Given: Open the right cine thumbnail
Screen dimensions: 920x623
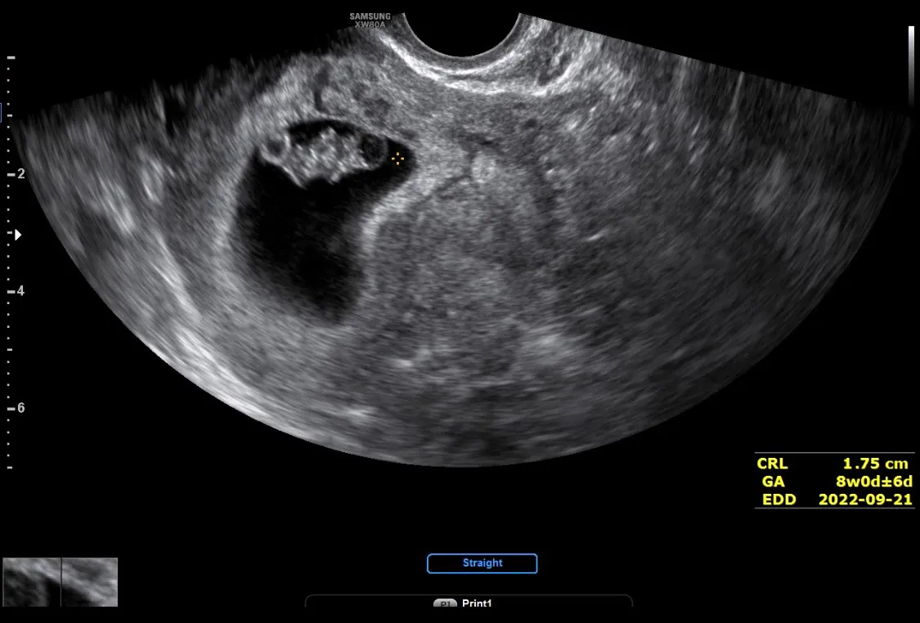Looking at the screenshot, I should pyautogui.click(x=90, y=582).
